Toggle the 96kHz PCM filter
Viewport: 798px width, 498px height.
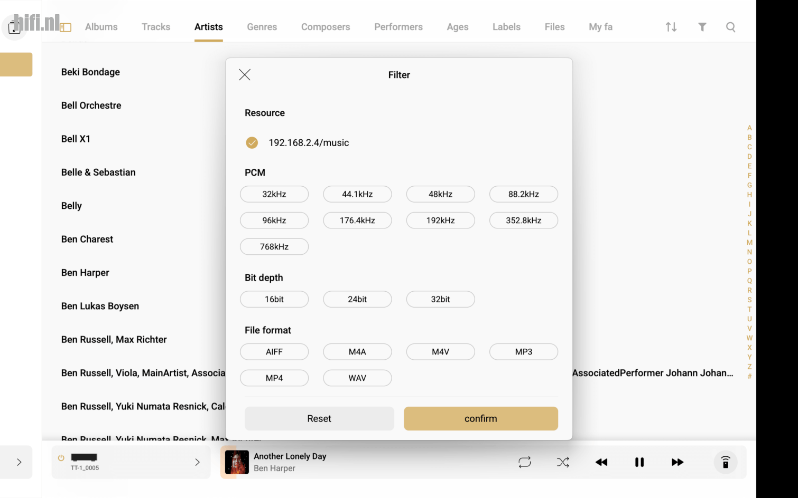(274, 221)
